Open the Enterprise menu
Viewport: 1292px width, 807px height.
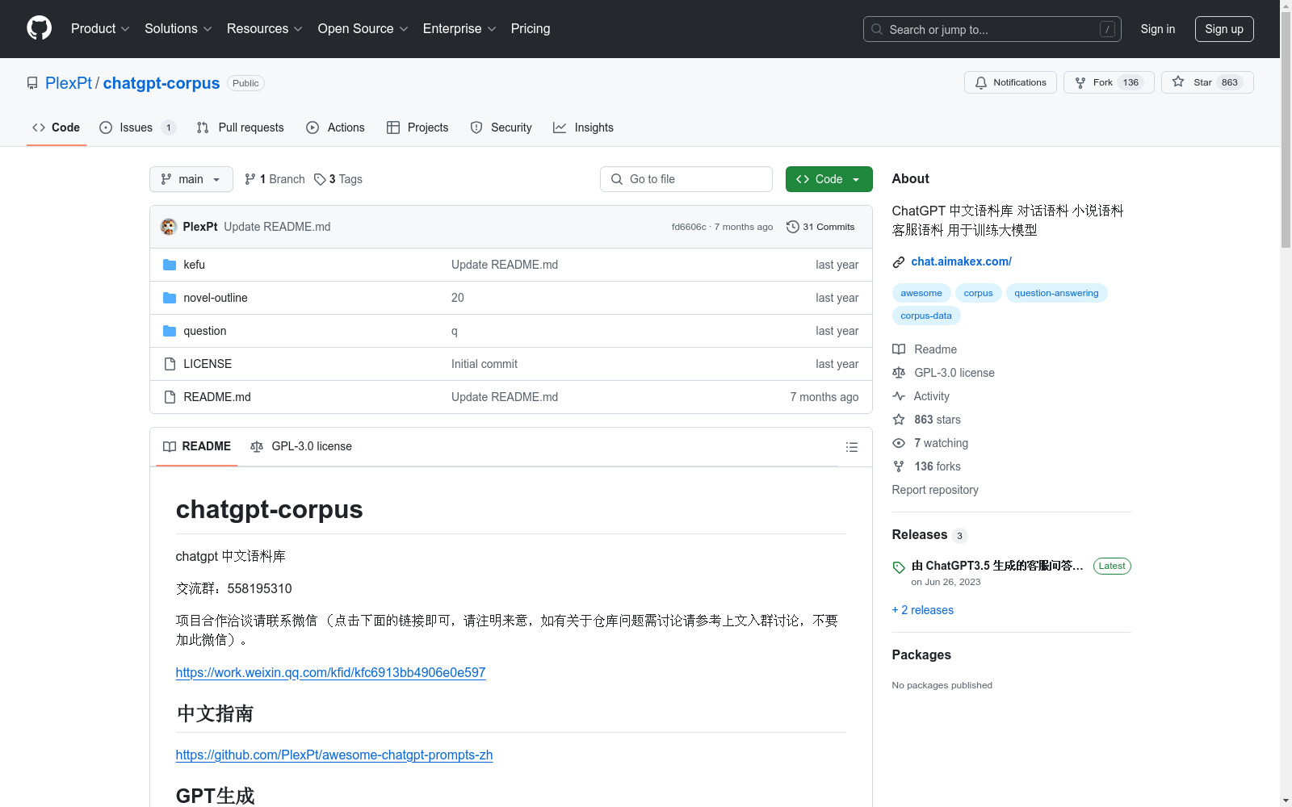pos(459,28)
